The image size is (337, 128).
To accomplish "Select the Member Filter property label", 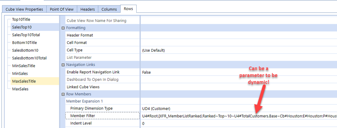I will pos(83,116).
